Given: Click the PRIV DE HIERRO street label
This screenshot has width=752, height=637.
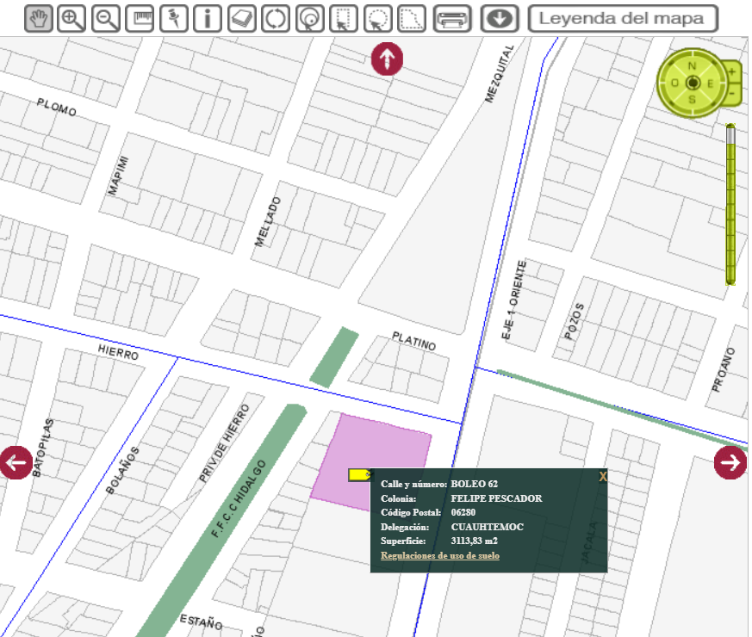Looking at the screenshot, I should 225,443.
